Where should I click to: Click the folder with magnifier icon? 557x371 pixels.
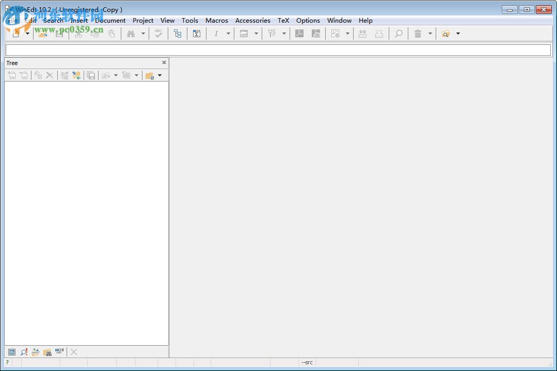pyautogui.click(x=445, y=34)
